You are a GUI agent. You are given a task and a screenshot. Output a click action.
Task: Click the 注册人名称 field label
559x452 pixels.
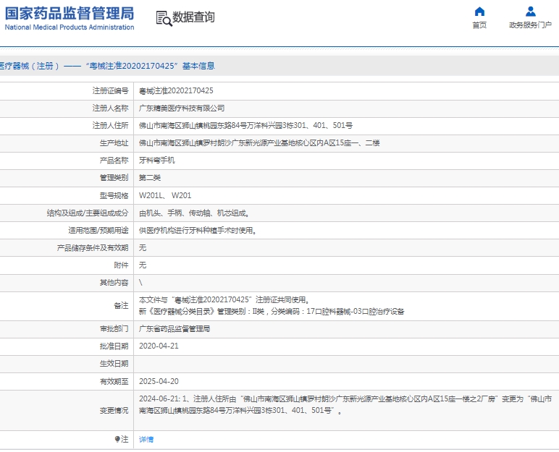111,108
